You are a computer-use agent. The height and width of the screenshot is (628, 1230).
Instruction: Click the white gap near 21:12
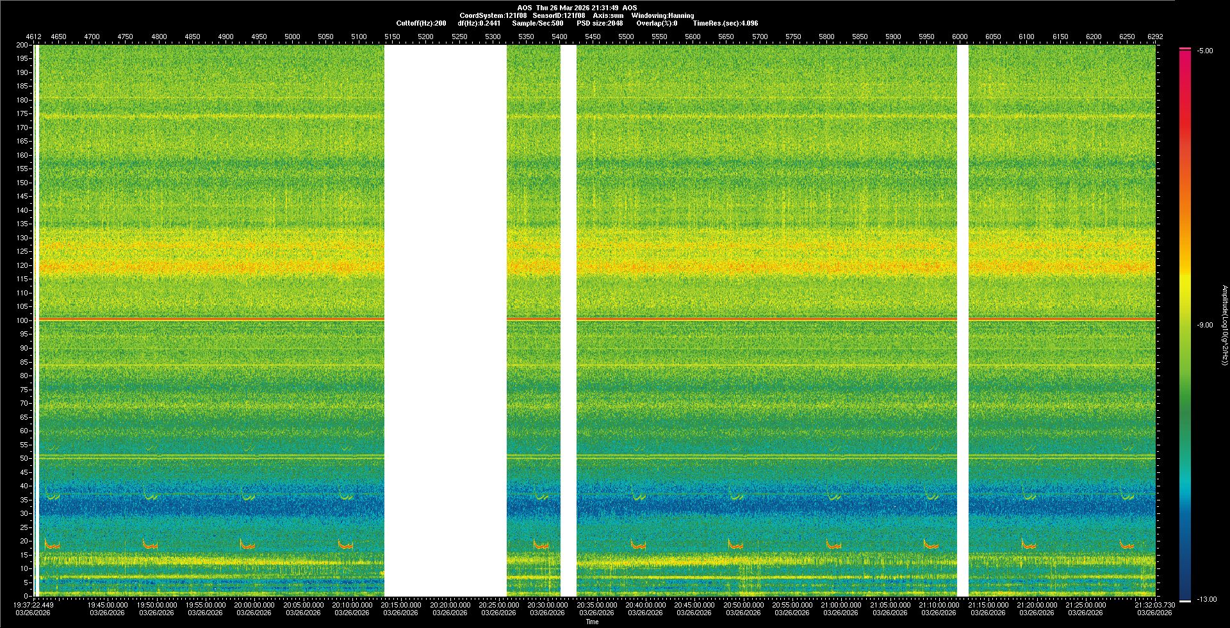click(x=962, y=320)
